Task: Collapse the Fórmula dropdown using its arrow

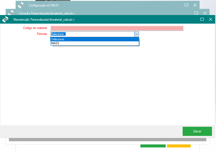Action: click(x=137, y=34)
